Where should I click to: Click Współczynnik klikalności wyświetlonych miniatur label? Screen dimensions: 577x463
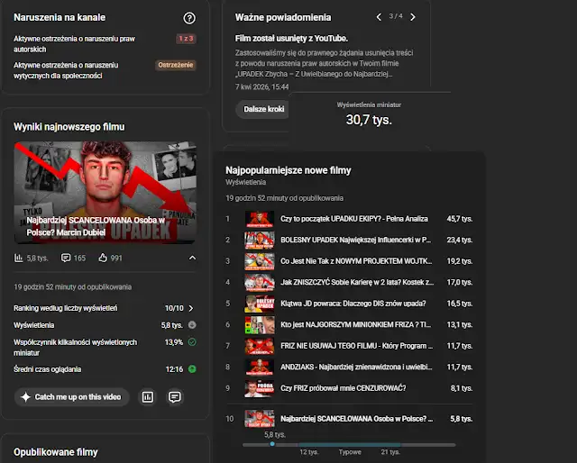coord(75,348)
